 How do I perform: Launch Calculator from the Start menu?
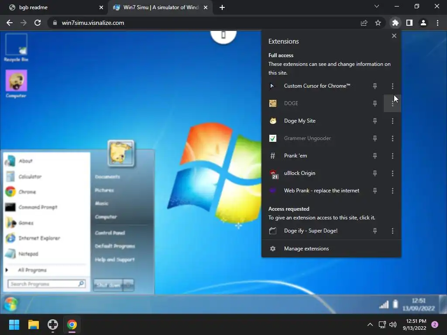[x=46, y=177]
